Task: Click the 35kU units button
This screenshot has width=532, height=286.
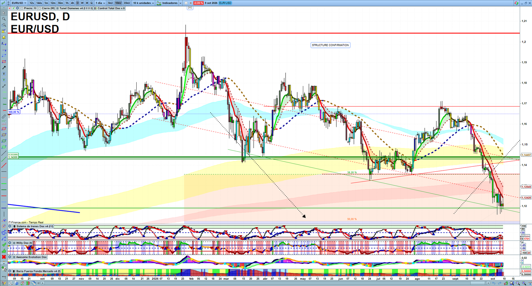Action: point(127,3)
